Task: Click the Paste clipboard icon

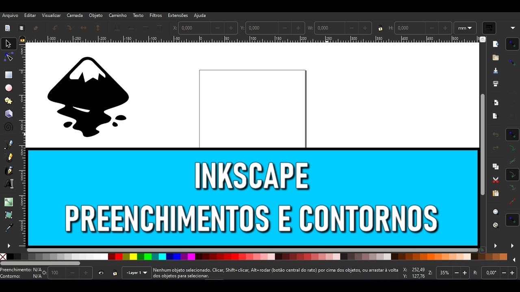Action: click(496, 193)
